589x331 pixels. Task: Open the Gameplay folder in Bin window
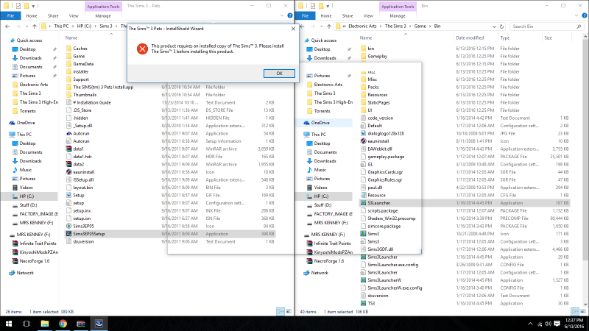click(377, 57)
